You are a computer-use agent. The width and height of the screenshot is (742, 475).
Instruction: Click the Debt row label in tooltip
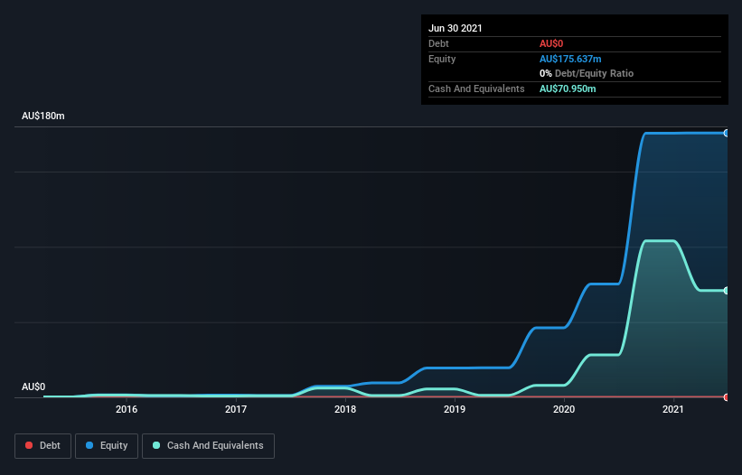pyautogui.click(x=438, y=43)
